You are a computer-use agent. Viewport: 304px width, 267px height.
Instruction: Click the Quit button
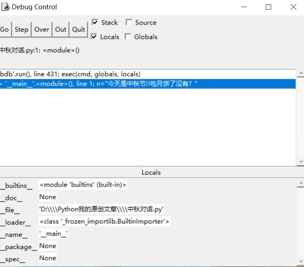point(79,29)
